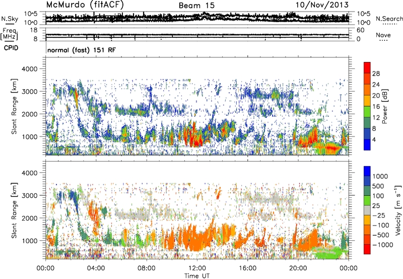Viewport: 403px width, 279px height.
Task: Click the 'N.Sky' legend label
Action: click(10, 19)
